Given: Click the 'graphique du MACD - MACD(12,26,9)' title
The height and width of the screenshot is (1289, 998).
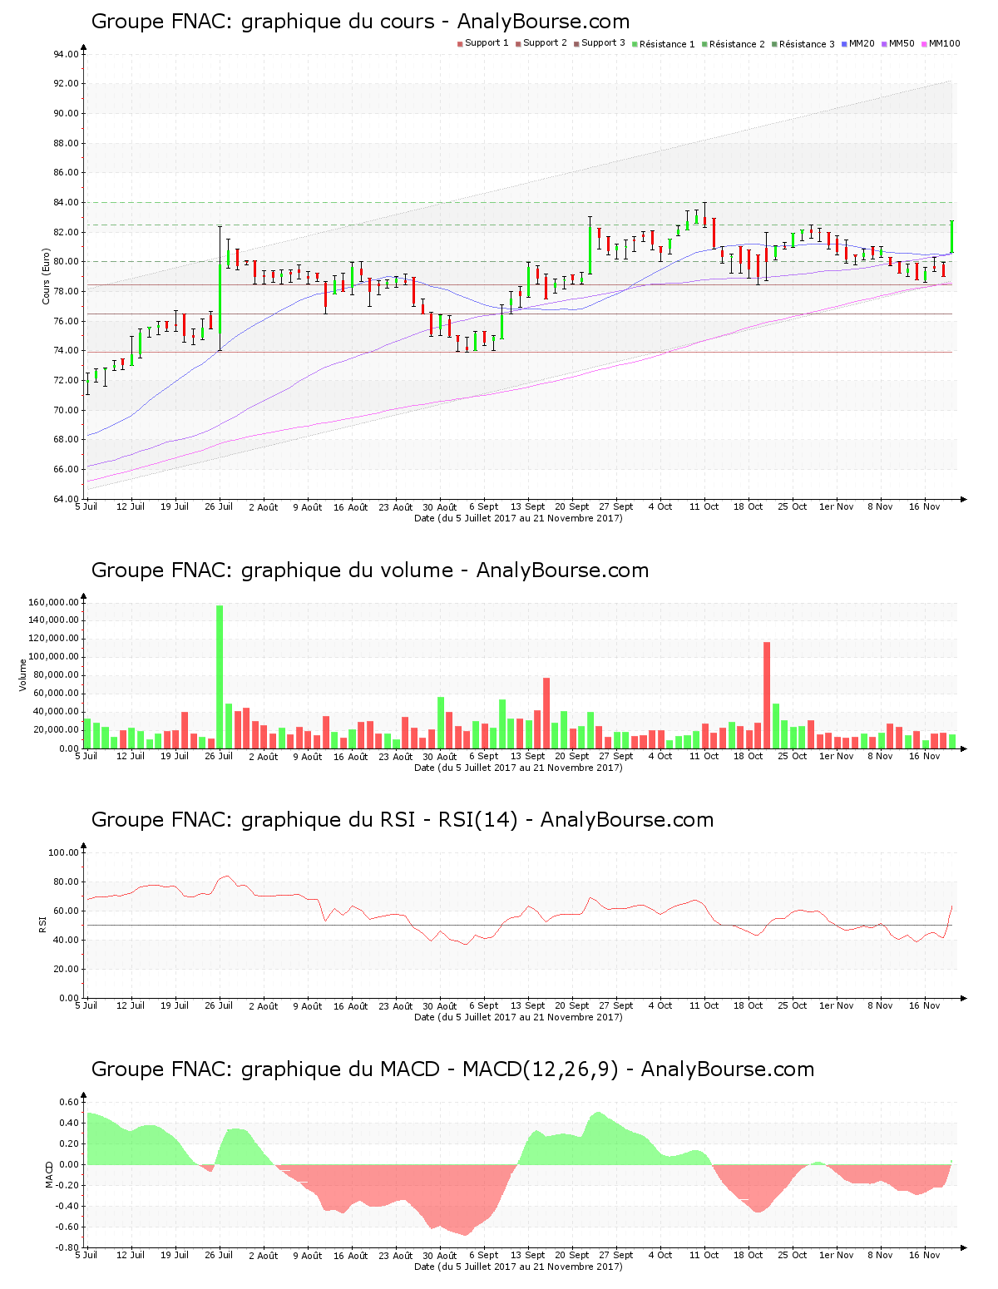Looking at the screenshot, I should coord(452,1069).
